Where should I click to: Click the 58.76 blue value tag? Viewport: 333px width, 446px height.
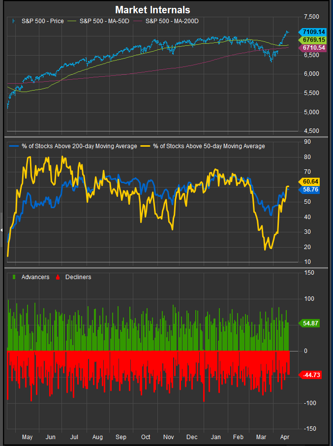click(x=309, y=190)
